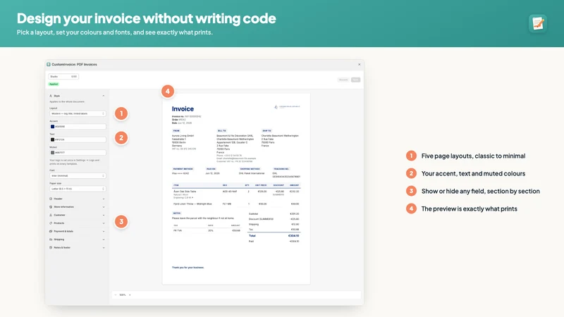Click the Notes & footer label
Viewport: 564px width, 317px height.
tap(62, 248)
